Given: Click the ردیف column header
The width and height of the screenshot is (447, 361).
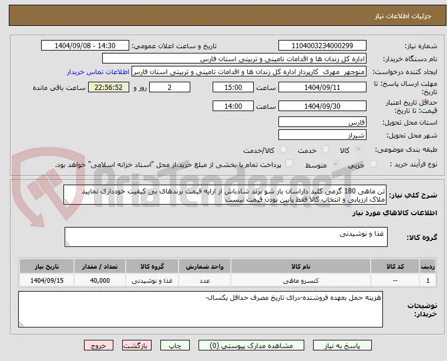Looking at the screenshot, I should click(428, 266).
